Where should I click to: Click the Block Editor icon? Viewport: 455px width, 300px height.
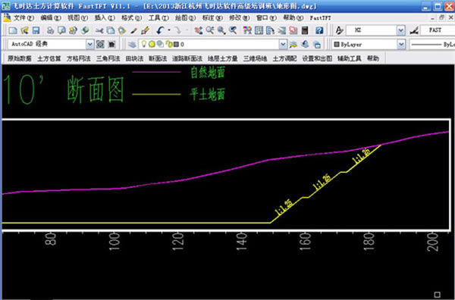click(145, 30)
